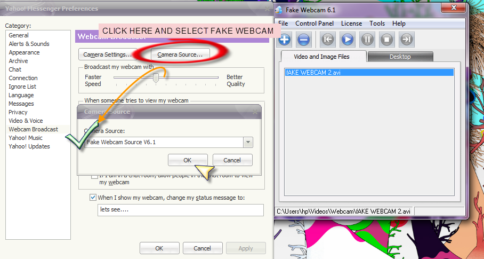Select the Yahoo! Updates category
The image size is (484, 259).
click(29, 146)
